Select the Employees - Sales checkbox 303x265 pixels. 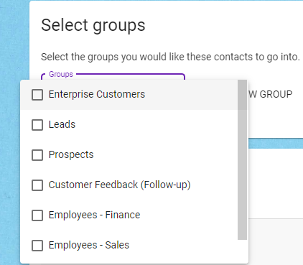point(37,246)
